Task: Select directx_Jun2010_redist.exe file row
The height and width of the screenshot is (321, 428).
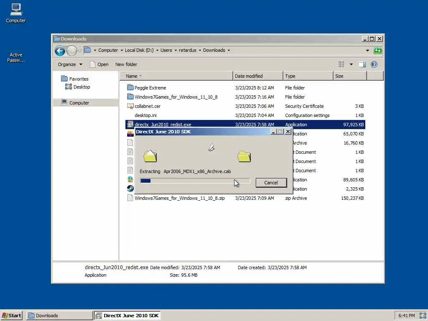Action: pyautogui.click(x=245, y=125)
